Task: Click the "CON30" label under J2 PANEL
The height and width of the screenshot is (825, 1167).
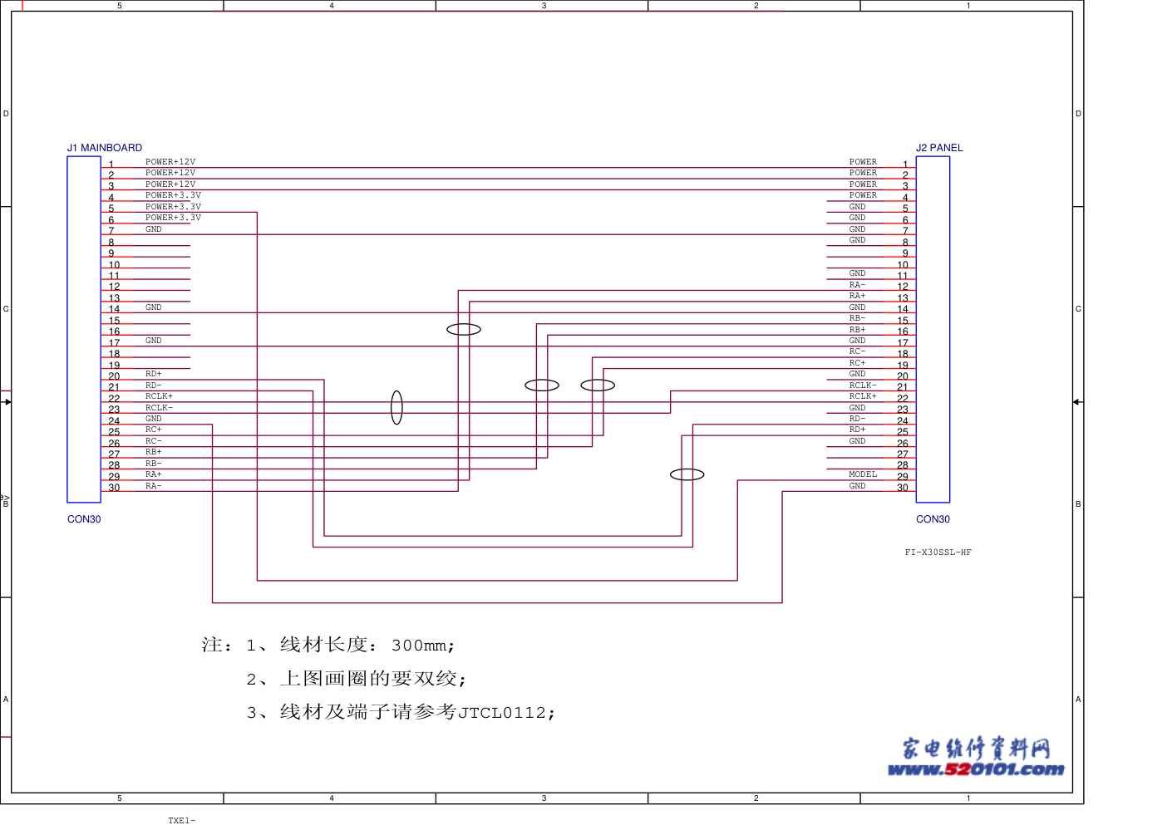Action: tap(933, 519)
